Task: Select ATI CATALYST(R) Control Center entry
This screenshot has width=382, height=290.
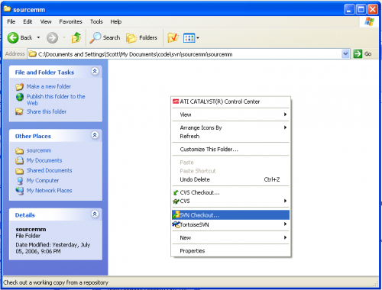Action: click(231, 101)
